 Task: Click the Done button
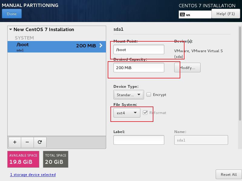point(12,14)
